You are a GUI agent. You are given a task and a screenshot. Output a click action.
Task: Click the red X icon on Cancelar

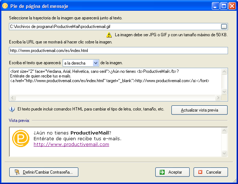point(200,172)
